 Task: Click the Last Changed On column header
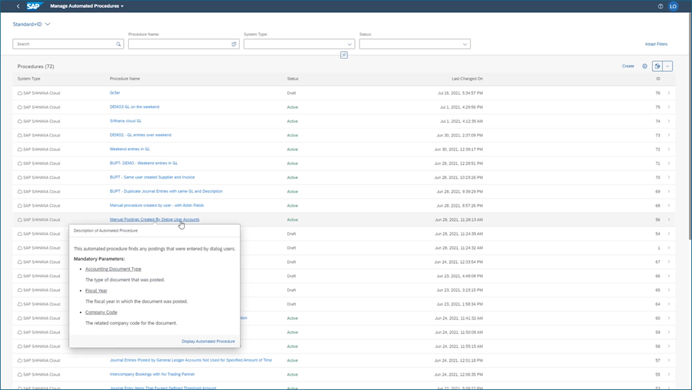tap(467, 79)
